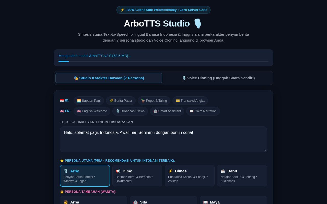The height and width of the screenshot is (204, 327).
Task: Click the 100% Client-Side WebAssembly badge
Action: pos(163,10)
